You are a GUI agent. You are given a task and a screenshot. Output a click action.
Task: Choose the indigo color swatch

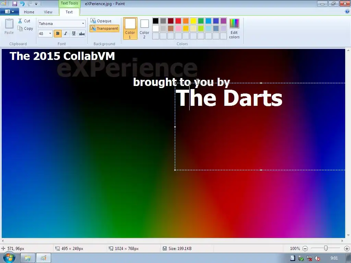coord(216,21)
